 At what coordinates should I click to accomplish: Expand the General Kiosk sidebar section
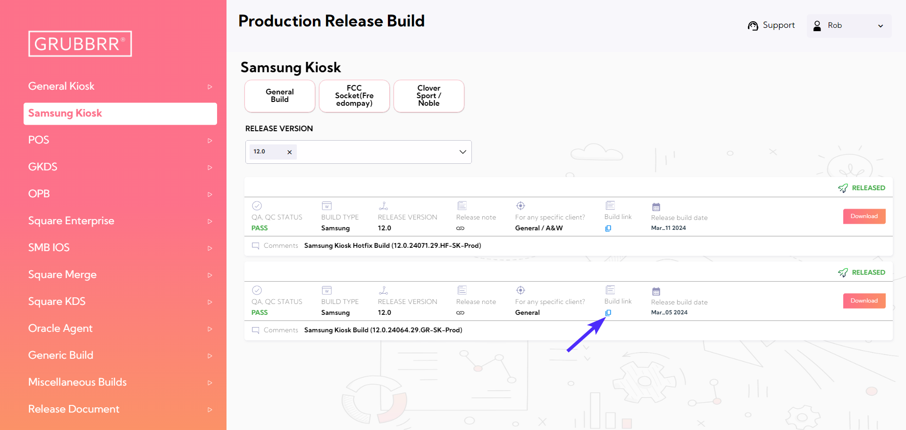210,86
